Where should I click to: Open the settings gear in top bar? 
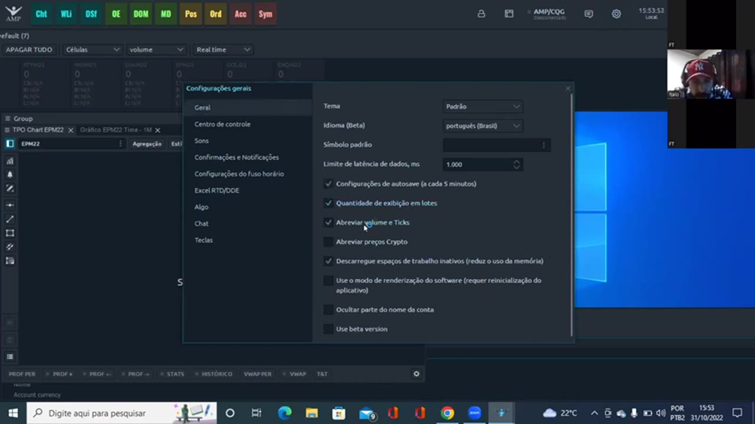pyautogui.click(x=616, y=14)
